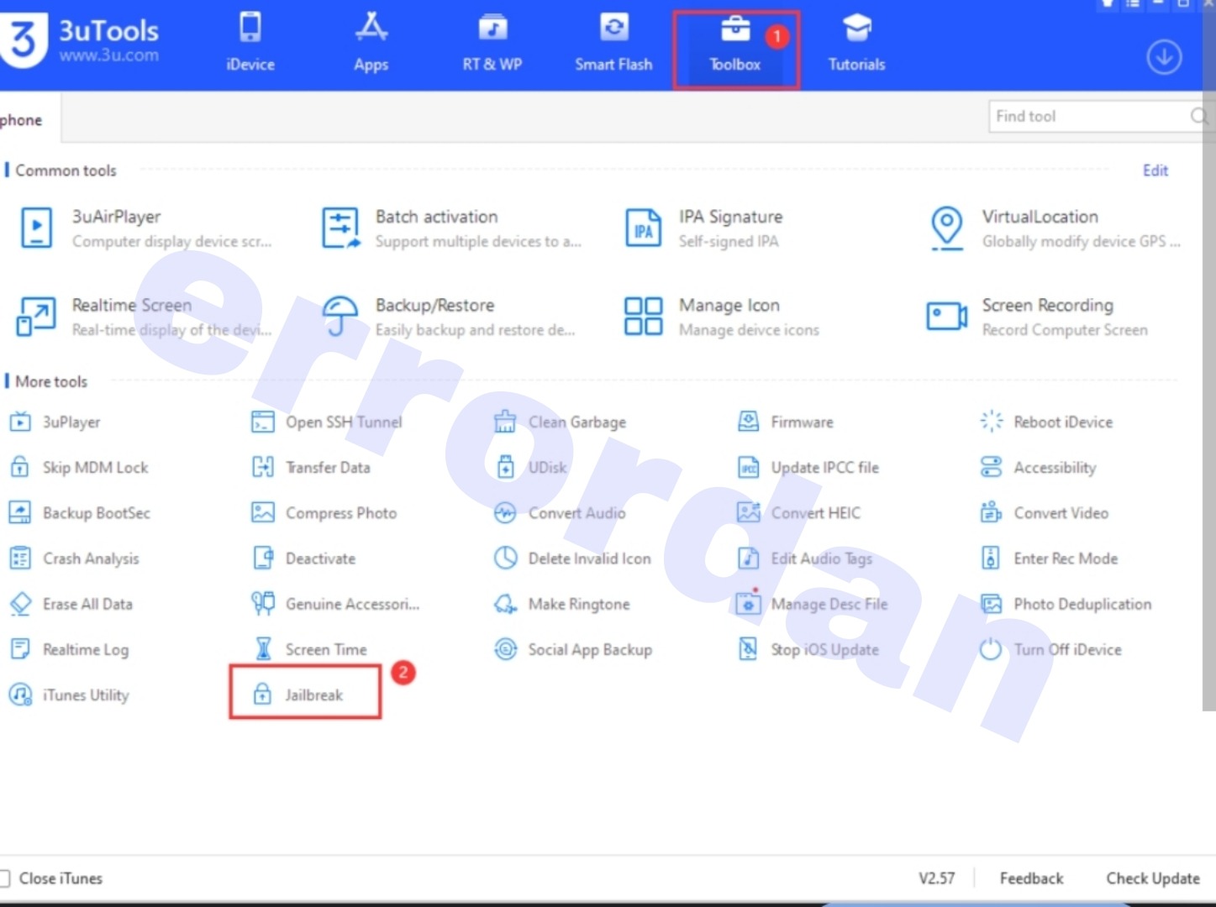Image resolution: width=1216 pixels, height=907 pixels.
Task: Open the Batch activation tool icon
Action: click(x=340, y=228)
